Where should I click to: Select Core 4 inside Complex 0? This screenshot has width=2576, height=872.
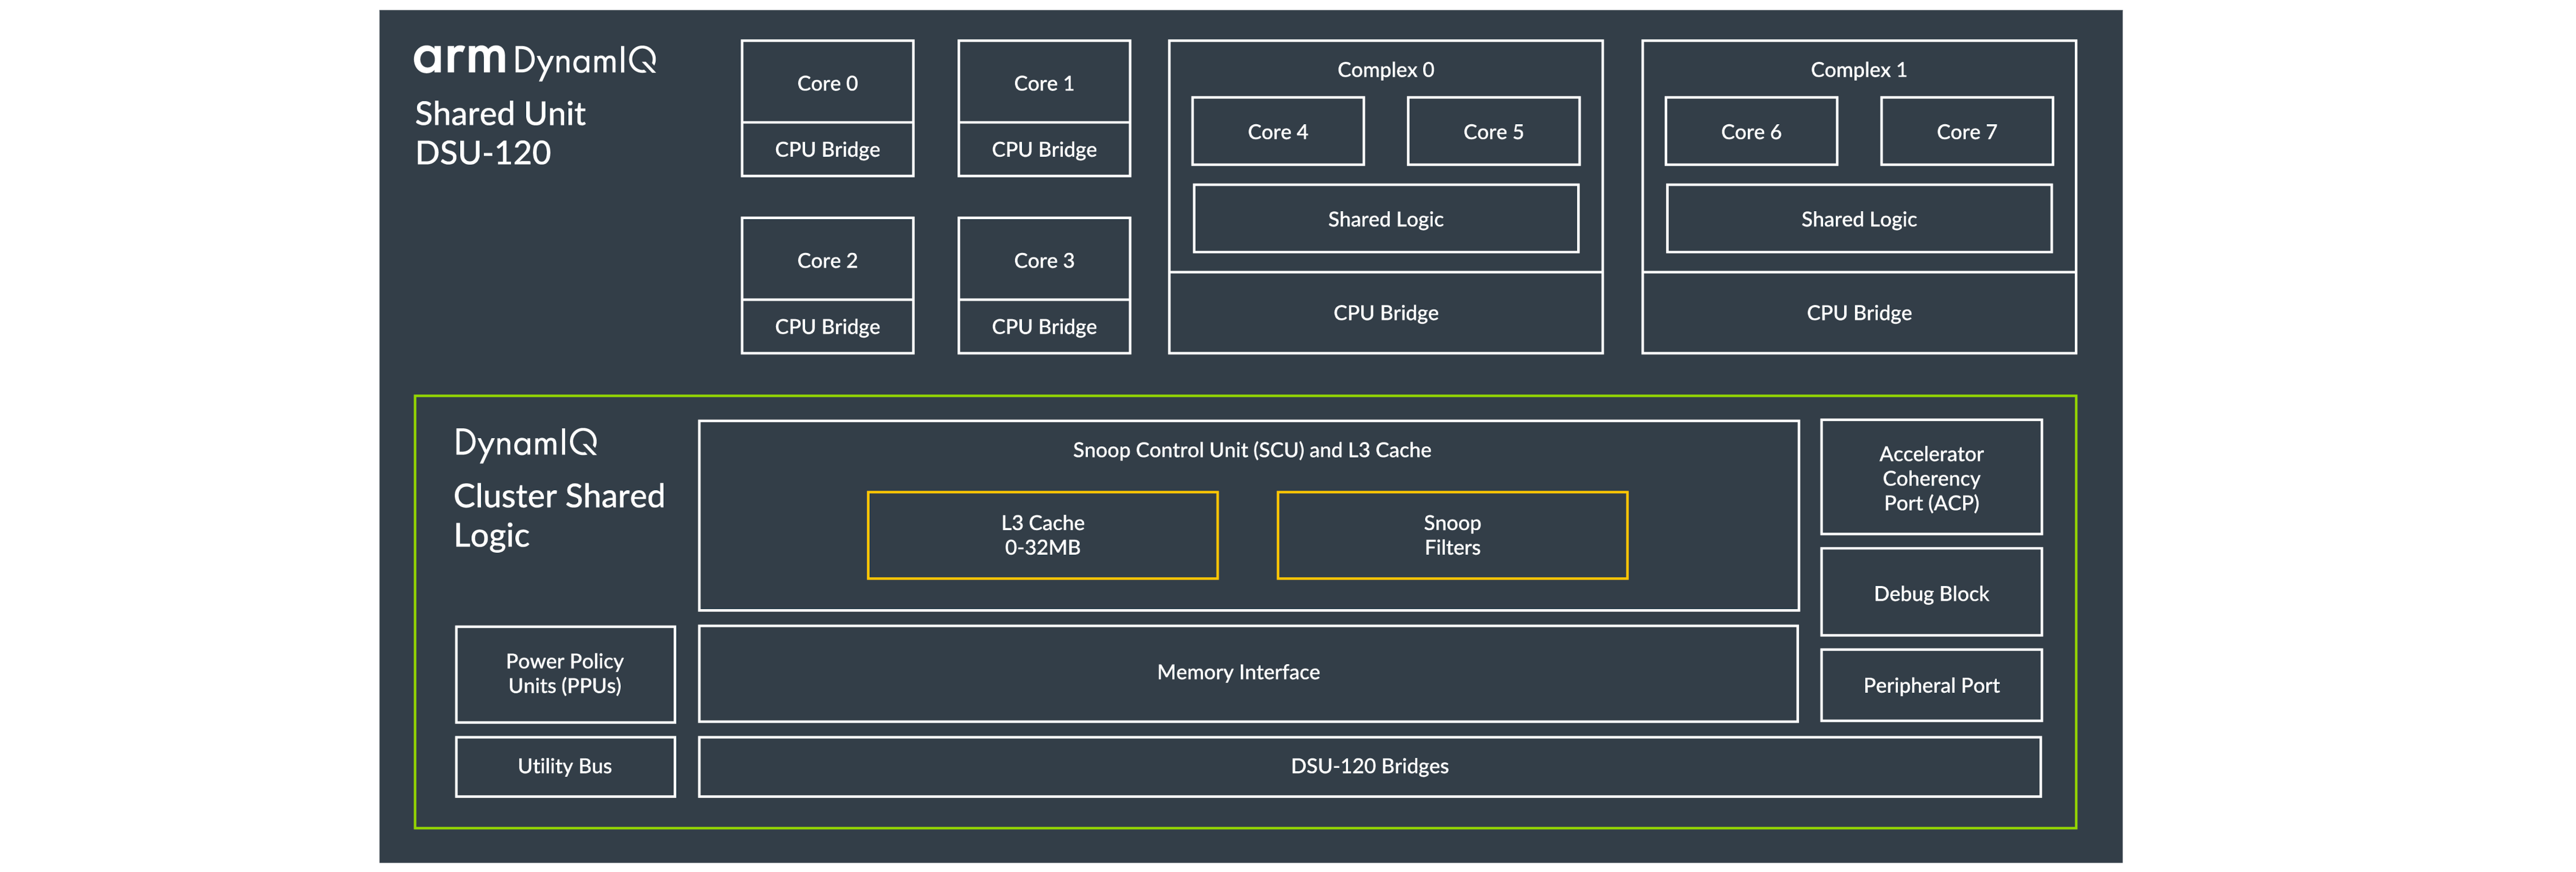coord(1277,132)
